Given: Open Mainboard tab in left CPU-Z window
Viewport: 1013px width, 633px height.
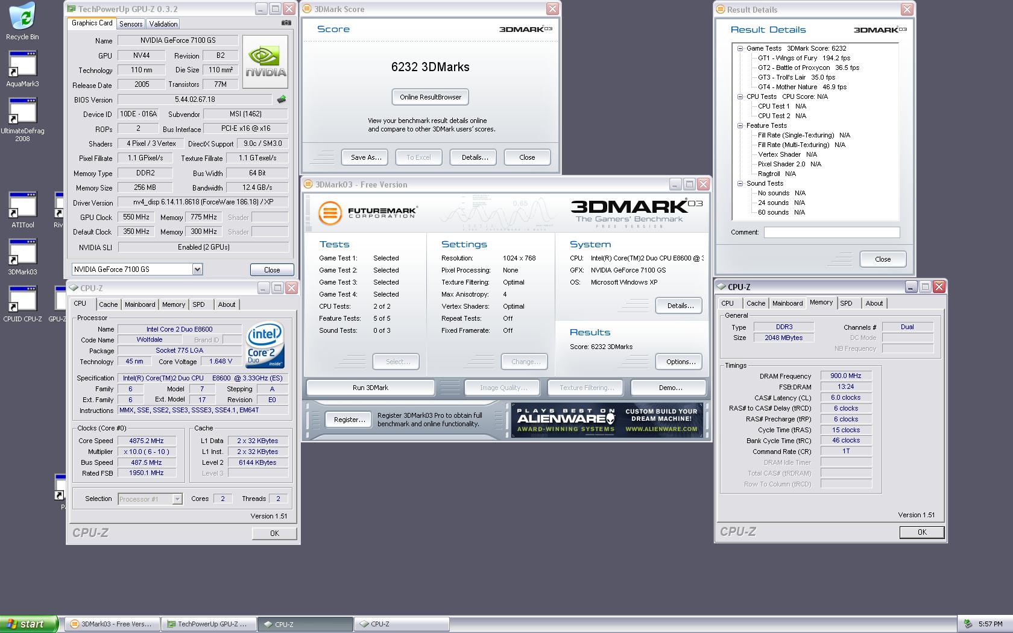Looking at the screenshot, I should (140, 304).
